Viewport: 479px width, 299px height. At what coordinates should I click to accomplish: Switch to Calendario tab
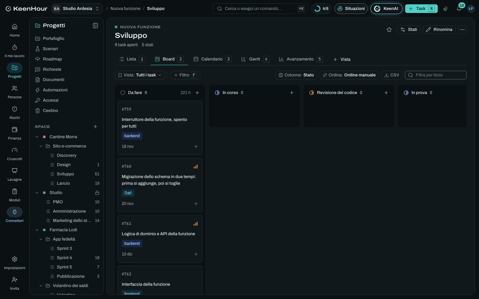coord(212,59)
